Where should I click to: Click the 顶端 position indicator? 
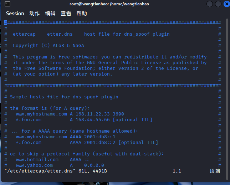click(x=215, y=171)
